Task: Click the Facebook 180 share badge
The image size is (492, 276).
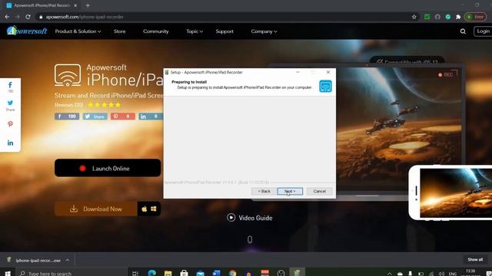Action: tap(67, 117)
